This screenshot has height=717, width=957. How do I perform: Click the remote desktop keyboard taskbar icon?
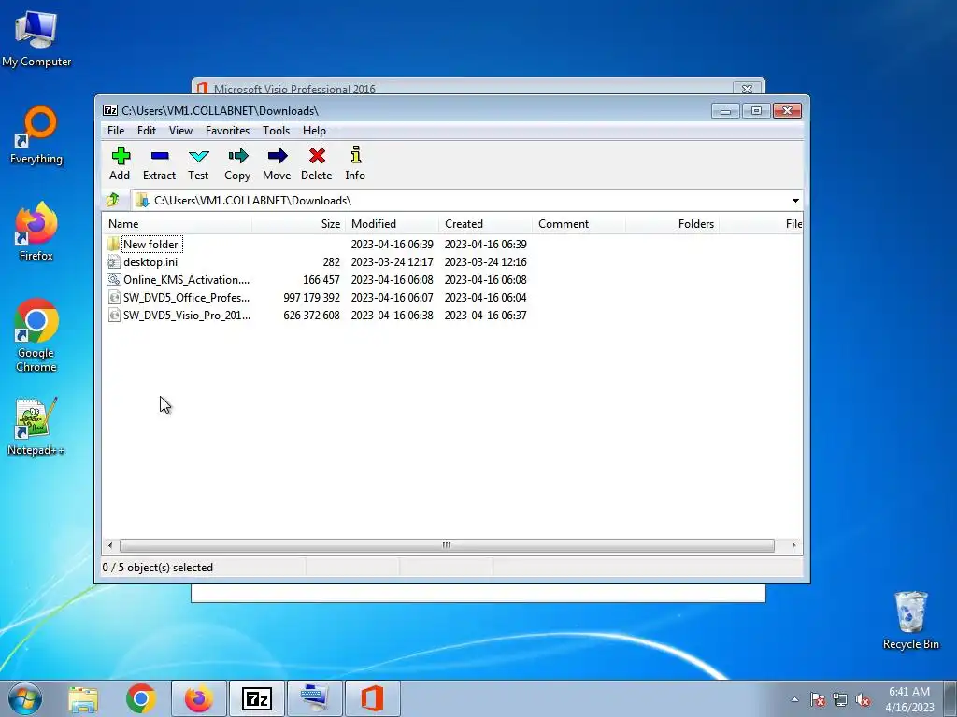pos(315,698)
